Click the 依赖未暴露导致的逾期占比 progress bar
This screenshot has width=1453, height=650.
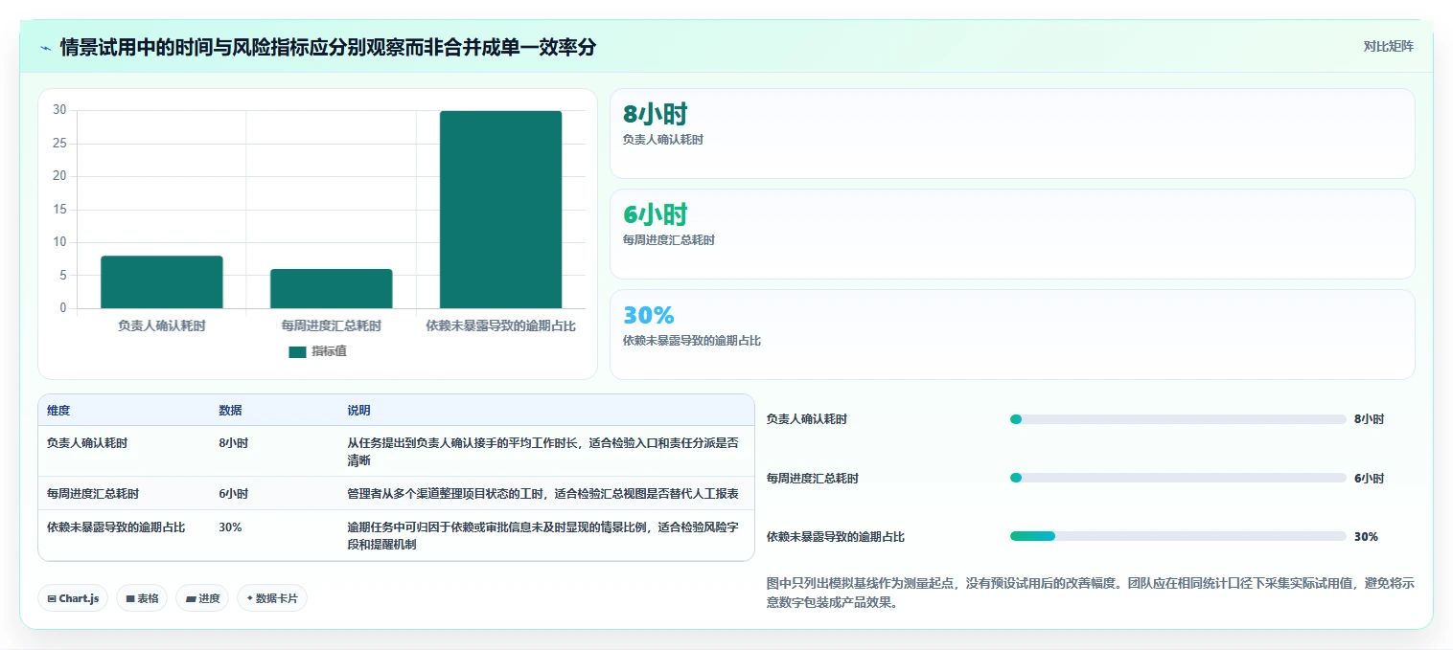click(x=1178, y=536)
